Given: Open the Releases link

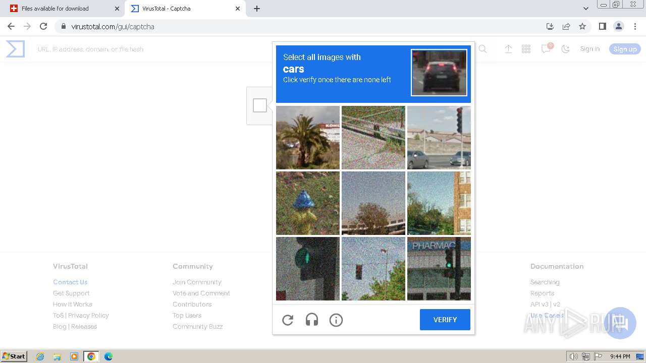Looking at the screenshot, I should tap(84, 326).
